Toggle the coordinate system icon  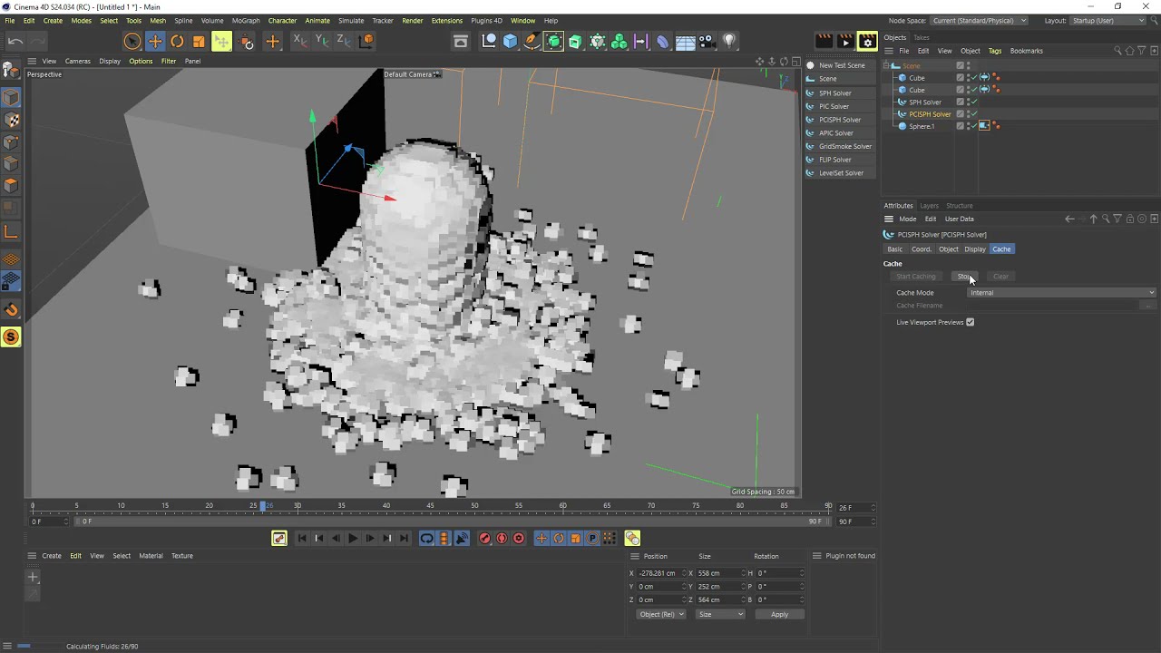pyautogui.click(x=366, y=41)
